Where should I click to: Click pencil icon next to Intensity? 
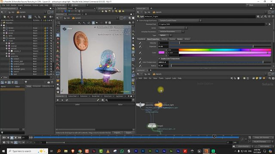coord(140,43)
